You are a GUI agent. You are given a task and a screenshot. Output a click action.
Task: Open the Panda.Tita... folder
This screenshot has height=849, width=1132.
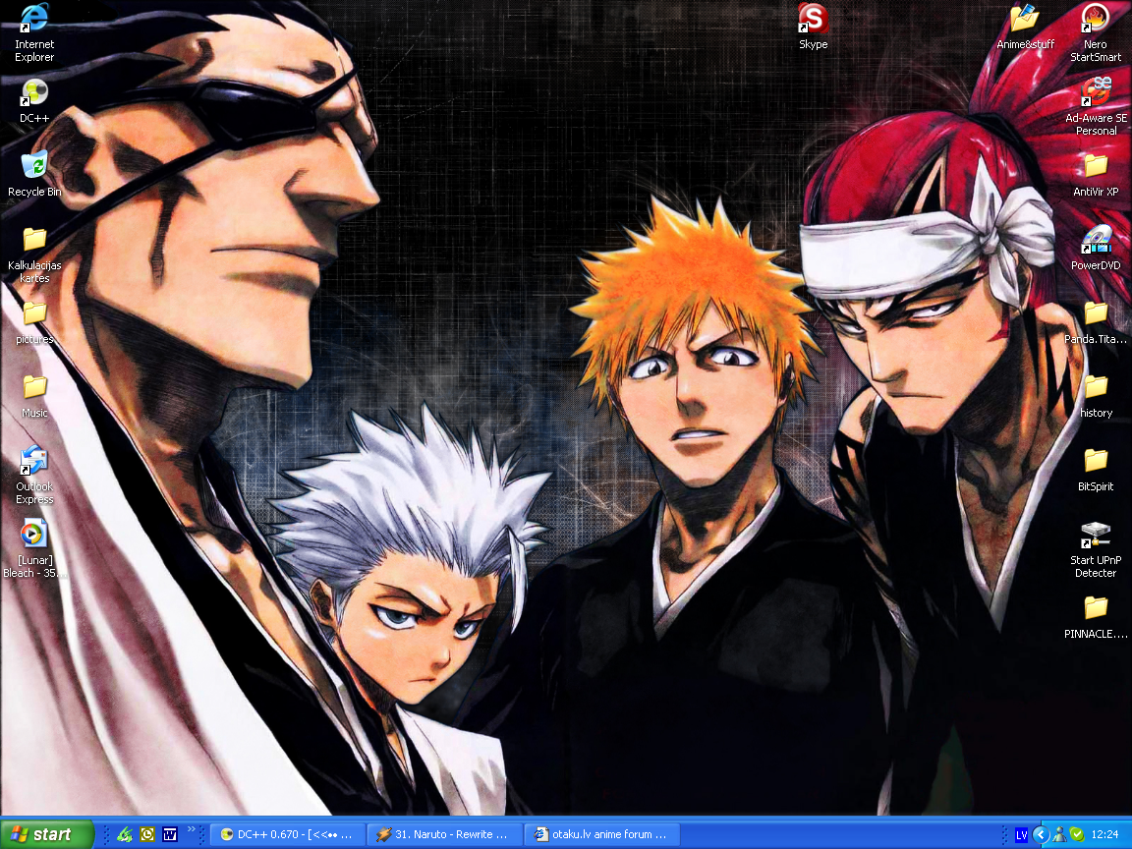click(x=1096, y=322)
